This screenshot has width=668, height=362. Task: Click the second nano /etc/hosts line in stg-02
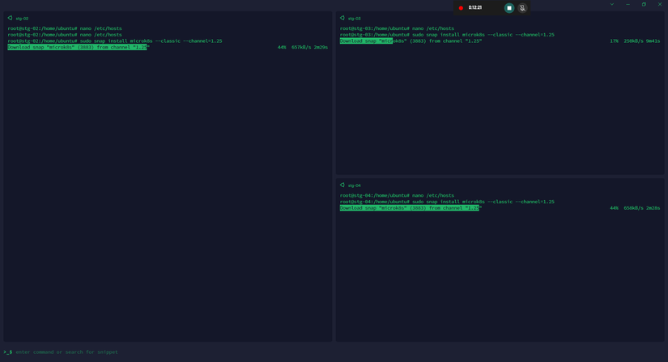(65, 35)
